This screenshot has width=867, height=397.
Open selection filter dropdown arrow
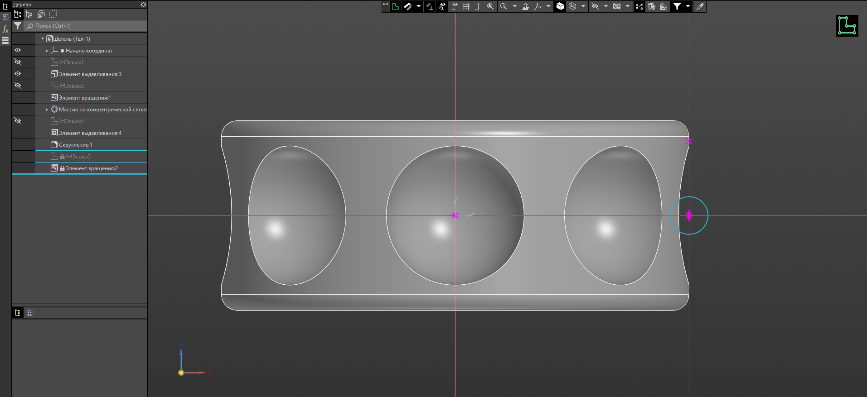click(x=688, y=6)
